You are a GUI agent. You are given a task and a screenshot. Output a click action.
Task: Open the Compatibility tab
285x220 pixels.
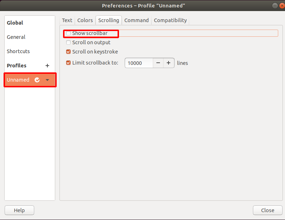point(170,20)
